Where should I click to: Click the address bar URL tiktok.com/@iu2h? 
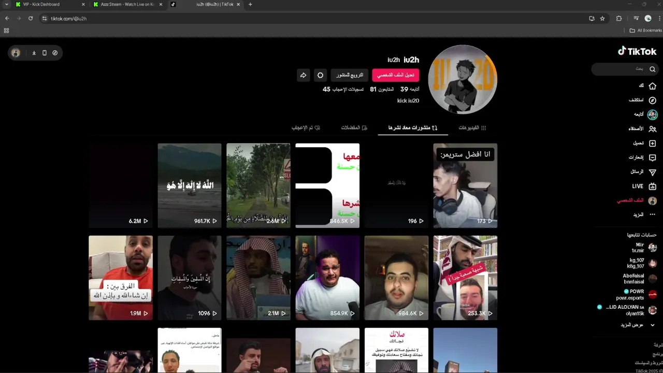(68, 19)
